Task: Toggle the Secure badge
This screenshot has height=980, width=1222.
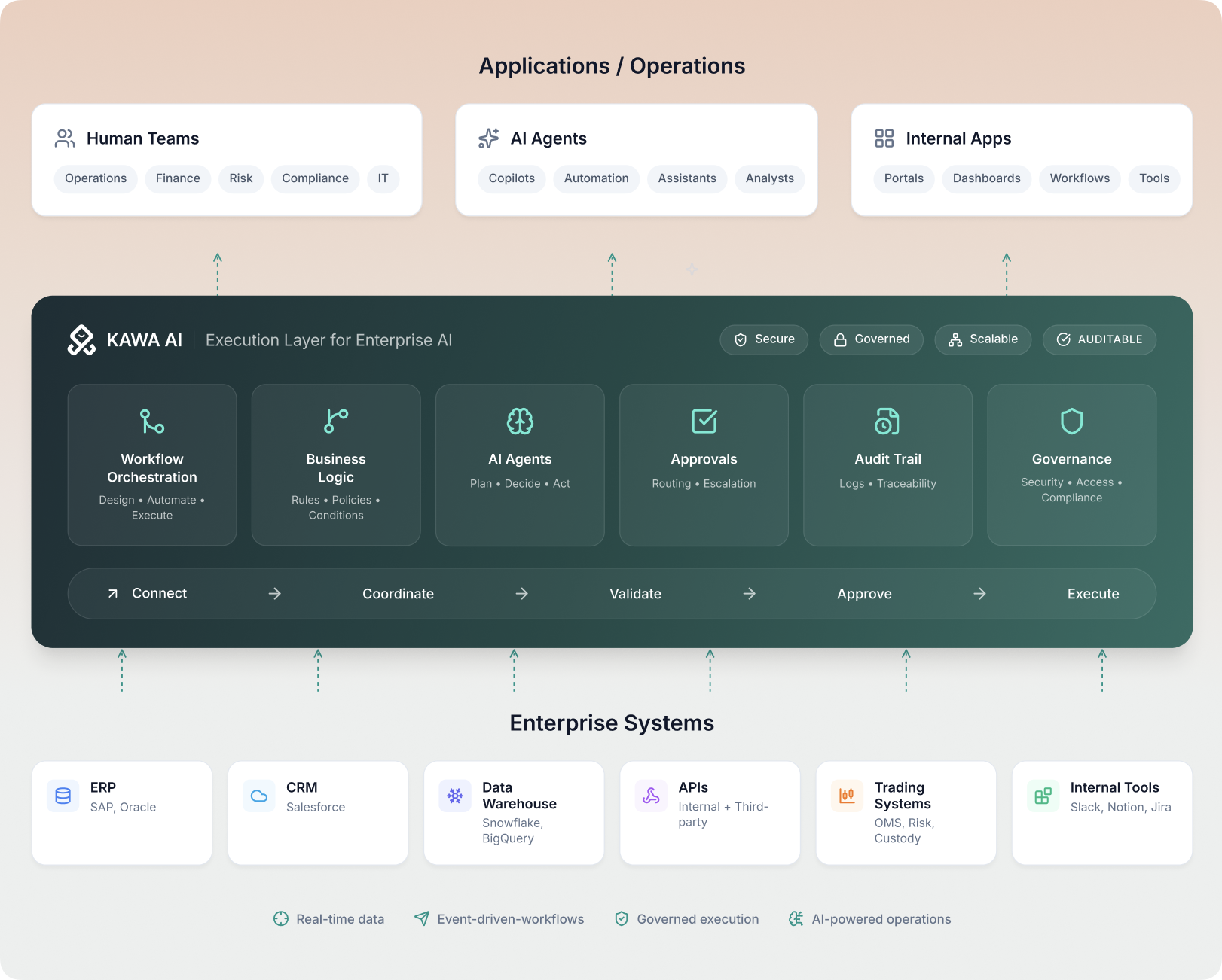Action: tap(764, 339)
